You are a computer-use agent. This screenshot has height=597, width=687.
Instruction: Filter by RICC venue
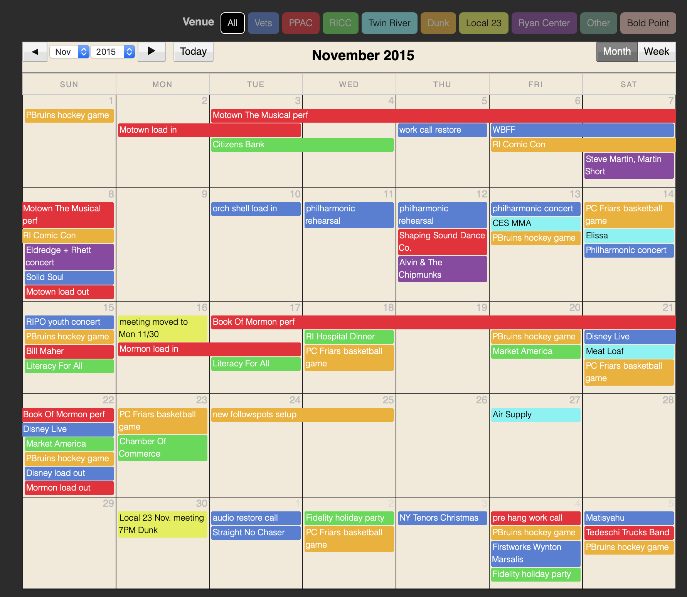(x=340, y=23)
